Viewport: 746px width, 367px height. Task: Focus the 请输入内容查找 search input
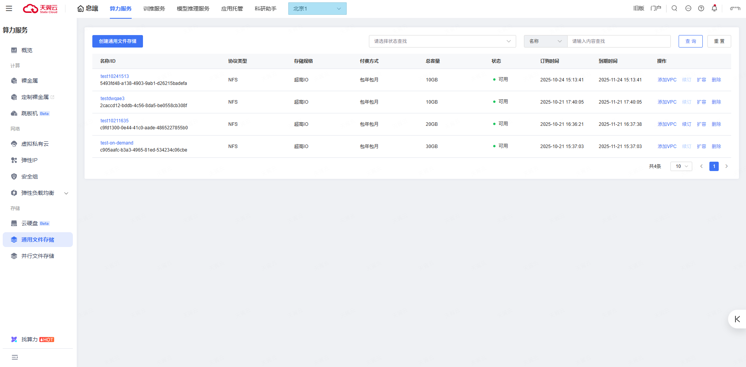(619, 41)
